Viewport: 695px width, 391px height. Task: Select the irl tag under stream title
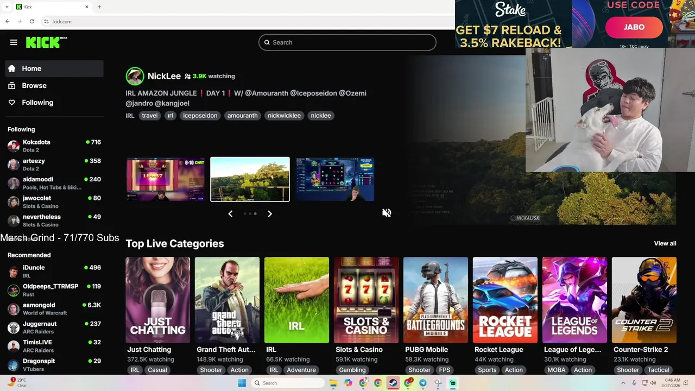[x=170, y=116]
